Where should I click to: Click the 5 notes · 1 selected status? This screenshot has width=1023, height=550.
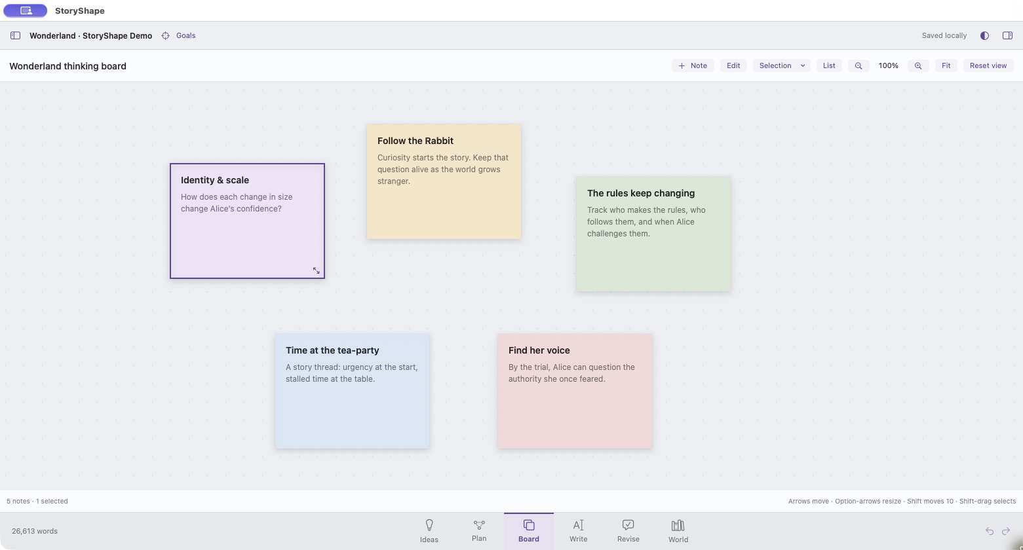pos(37,501)
